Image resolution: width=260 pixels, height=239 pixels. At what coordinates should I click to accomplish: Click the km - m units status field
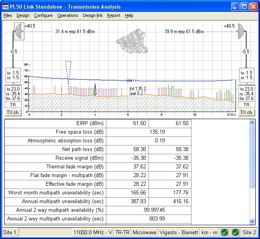[209, 232]
